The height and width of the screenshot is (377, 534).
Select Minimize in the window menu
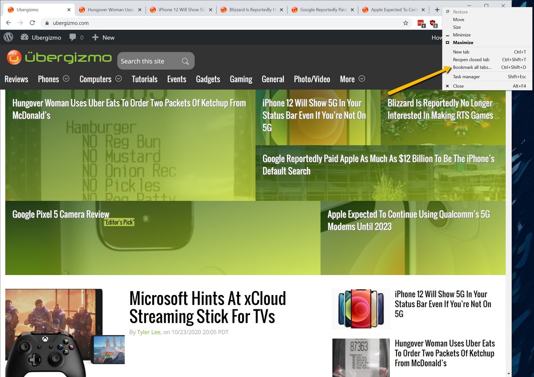coord(487,35)
